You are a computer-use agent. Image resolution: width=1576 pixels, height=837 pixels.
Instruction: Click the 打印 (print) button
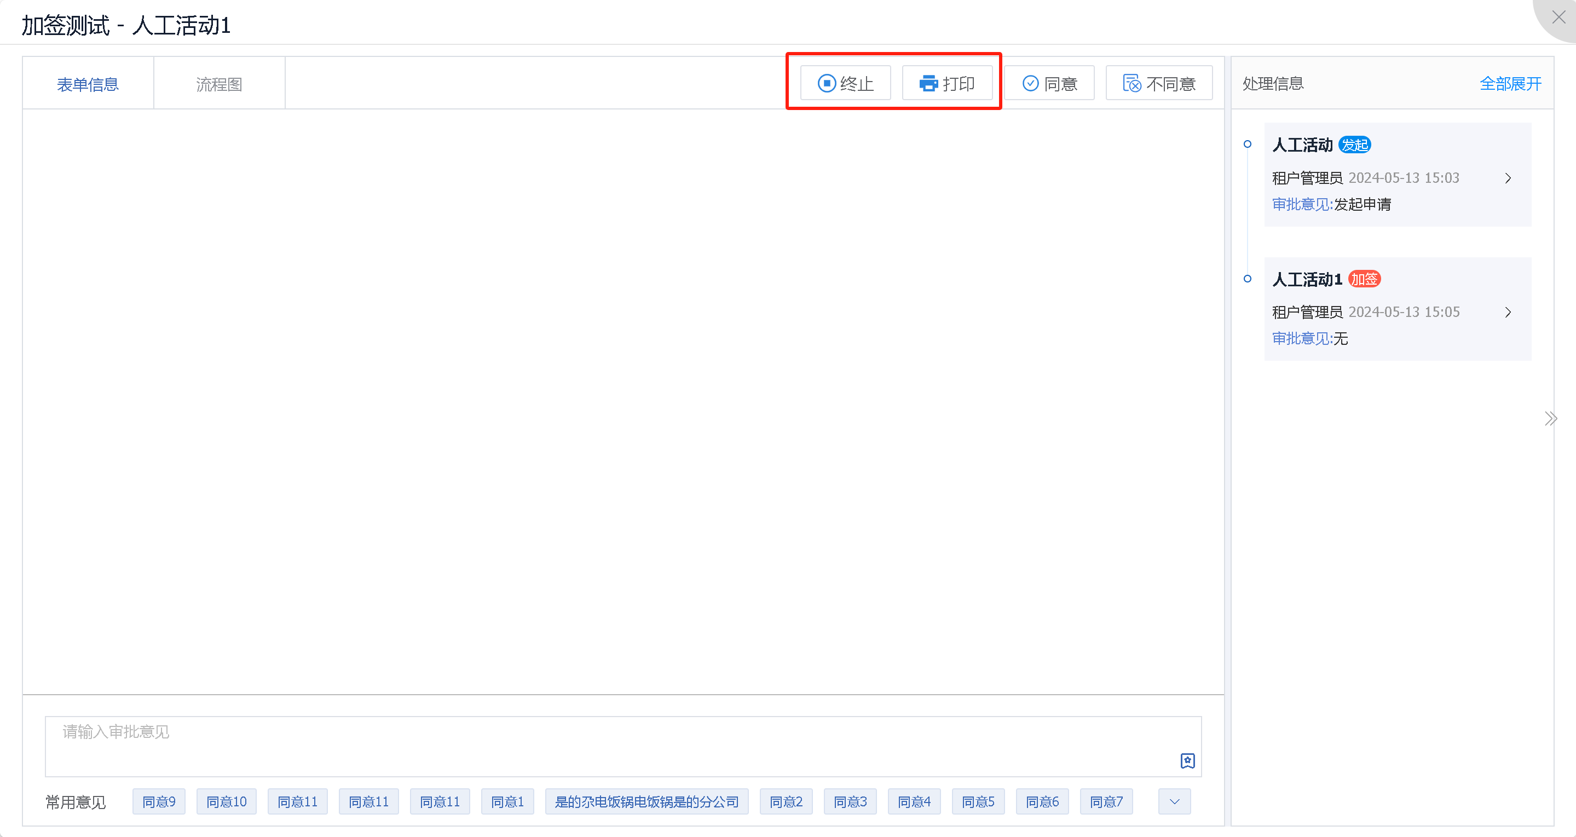pyautogui.click(x=947, y=83)
